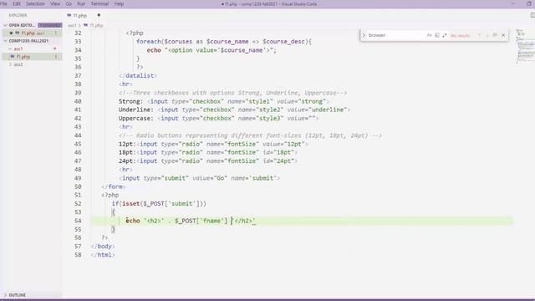The image size is (535, 301).
Task: Open the Selection menu
Action: tap(35, 3)
